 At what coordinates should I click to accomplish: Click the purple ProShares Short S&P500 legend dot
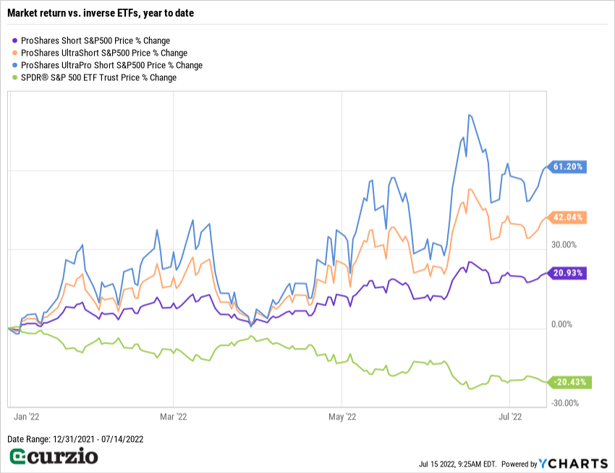[17, 41]
